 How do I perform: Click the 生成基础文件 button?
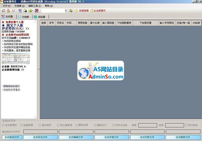pos(12,137)
